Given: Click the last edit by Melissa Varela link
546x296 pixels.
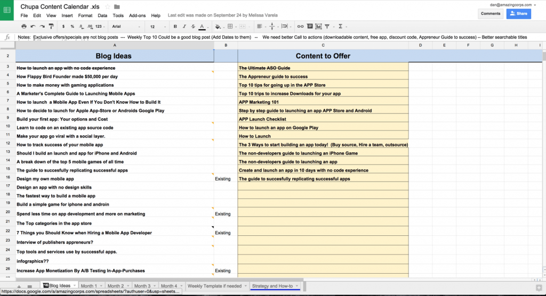Looking at the screenshot, I should pyautogui.click(x=222, y=15).
